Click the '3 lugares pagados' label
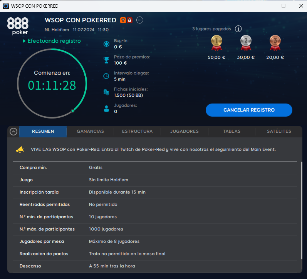307x279 pixels. (x=211, y=29)
